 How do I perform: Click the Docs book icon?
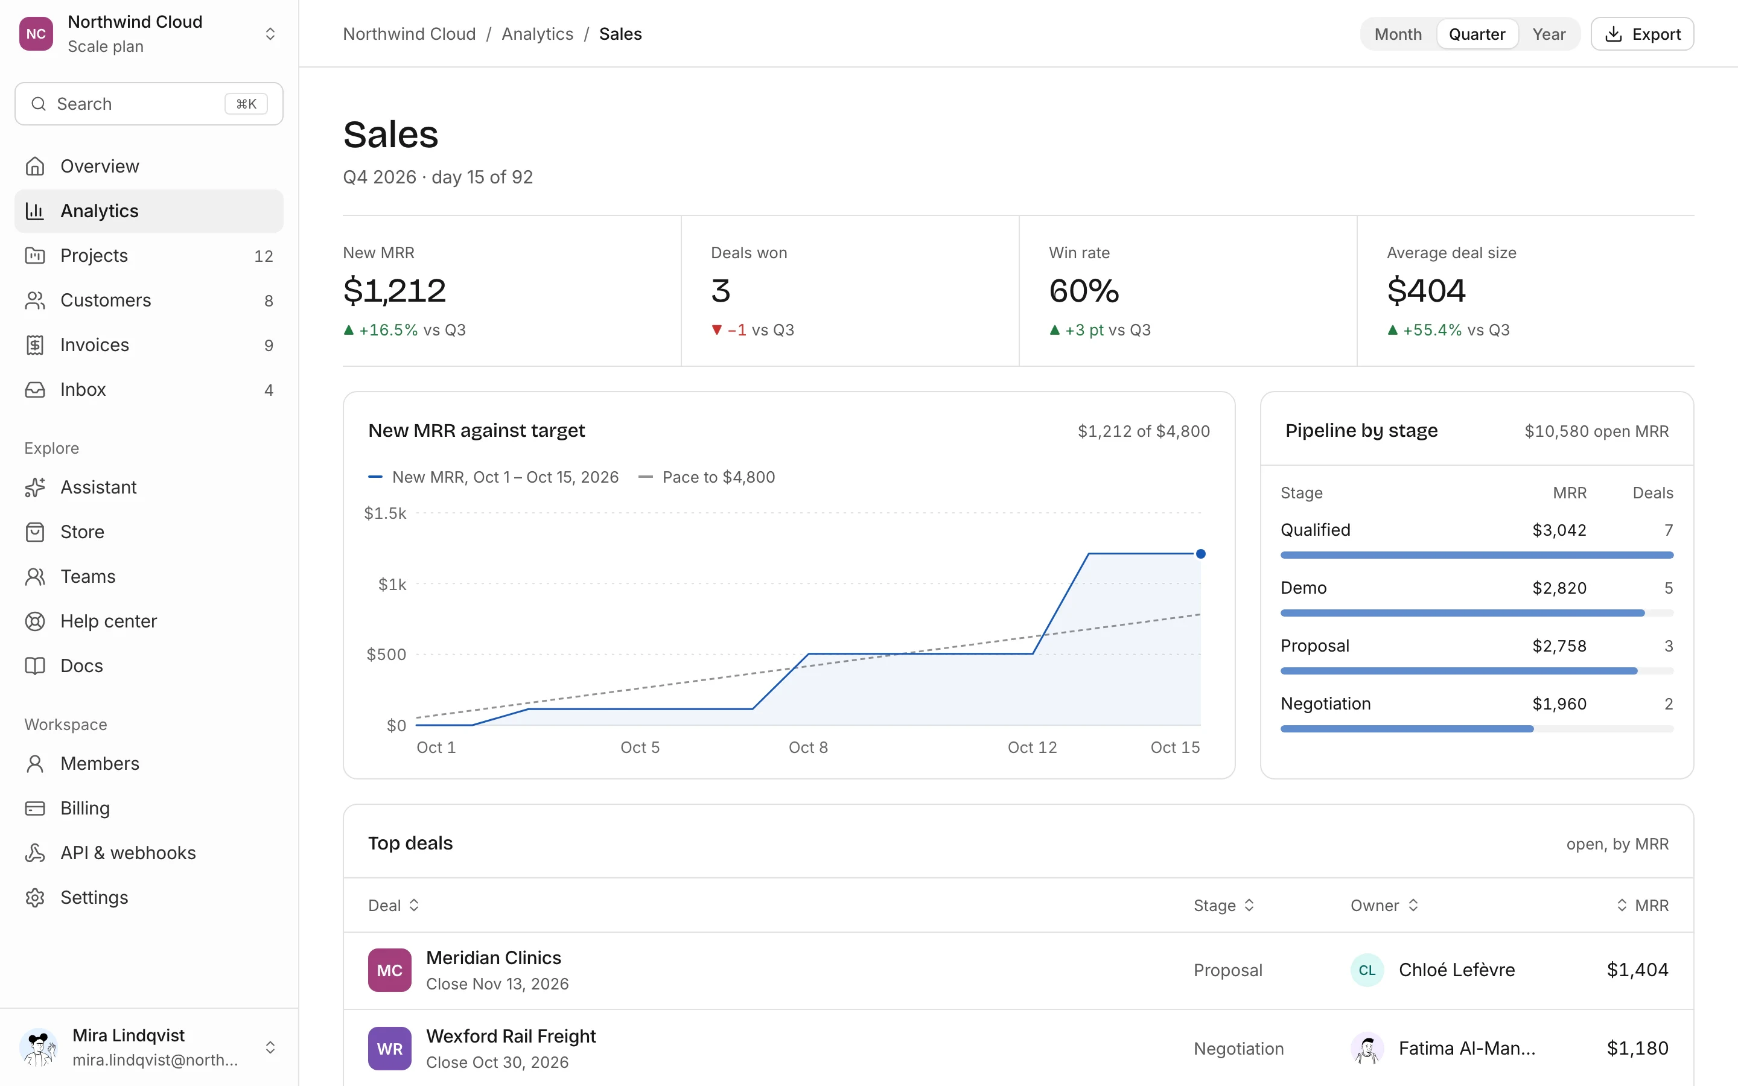tap(34, 665)
